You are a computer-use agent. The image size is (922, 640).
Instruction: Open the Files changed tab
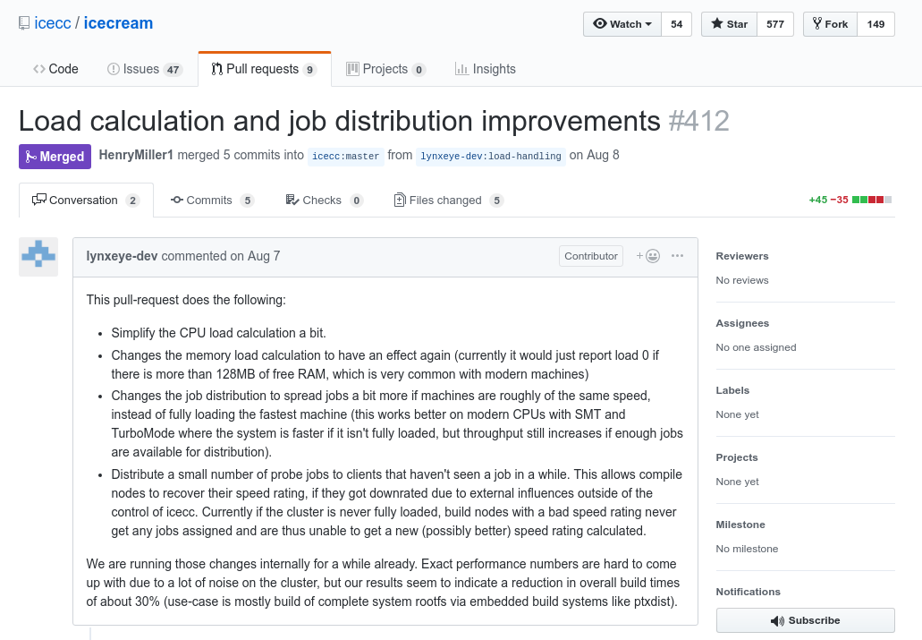click(449, 201)
